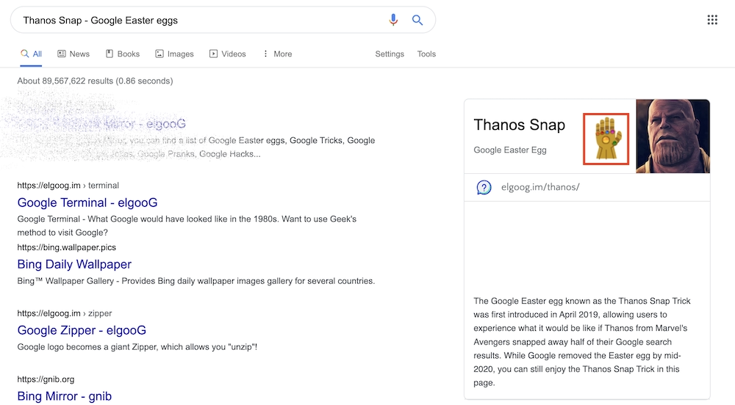Image resolution: width=735 pixels, height=405 pixels.
Task: Click the blue magnifier search icon
Action: point(417,21)
